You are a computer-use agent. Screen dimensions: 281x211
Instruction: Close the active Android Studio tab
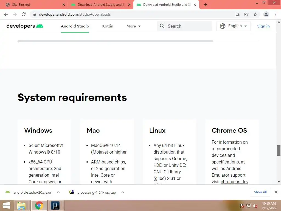tap(195, 5)
